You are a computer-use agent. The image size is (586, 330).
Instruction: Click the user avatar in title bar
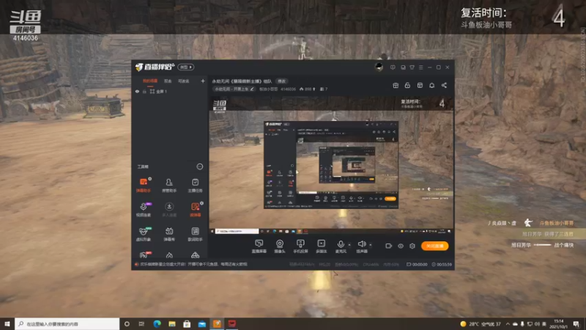379,67
